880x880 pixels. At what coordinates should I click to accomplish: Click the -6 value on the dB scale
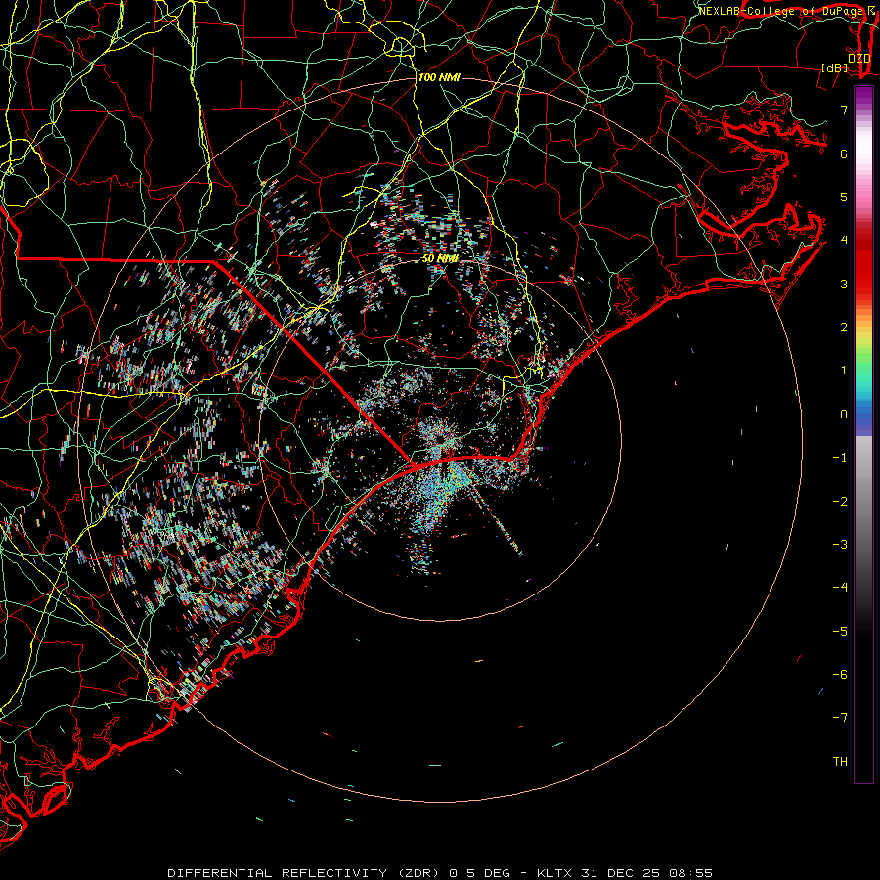(x=840, y=675)
